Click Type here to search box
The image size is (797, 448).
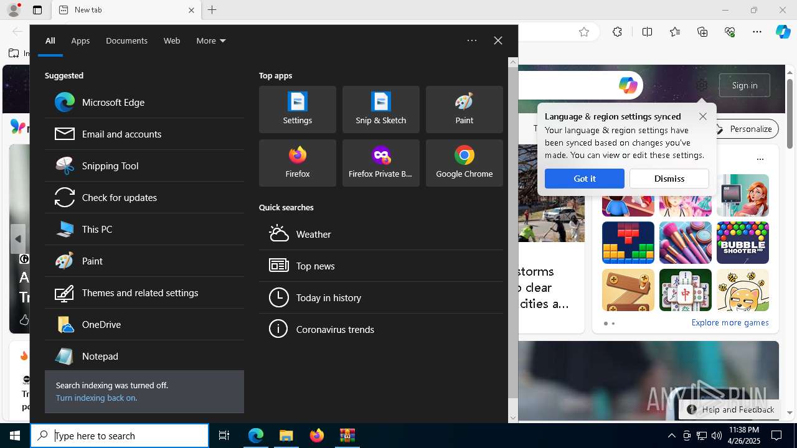point(120,436)
